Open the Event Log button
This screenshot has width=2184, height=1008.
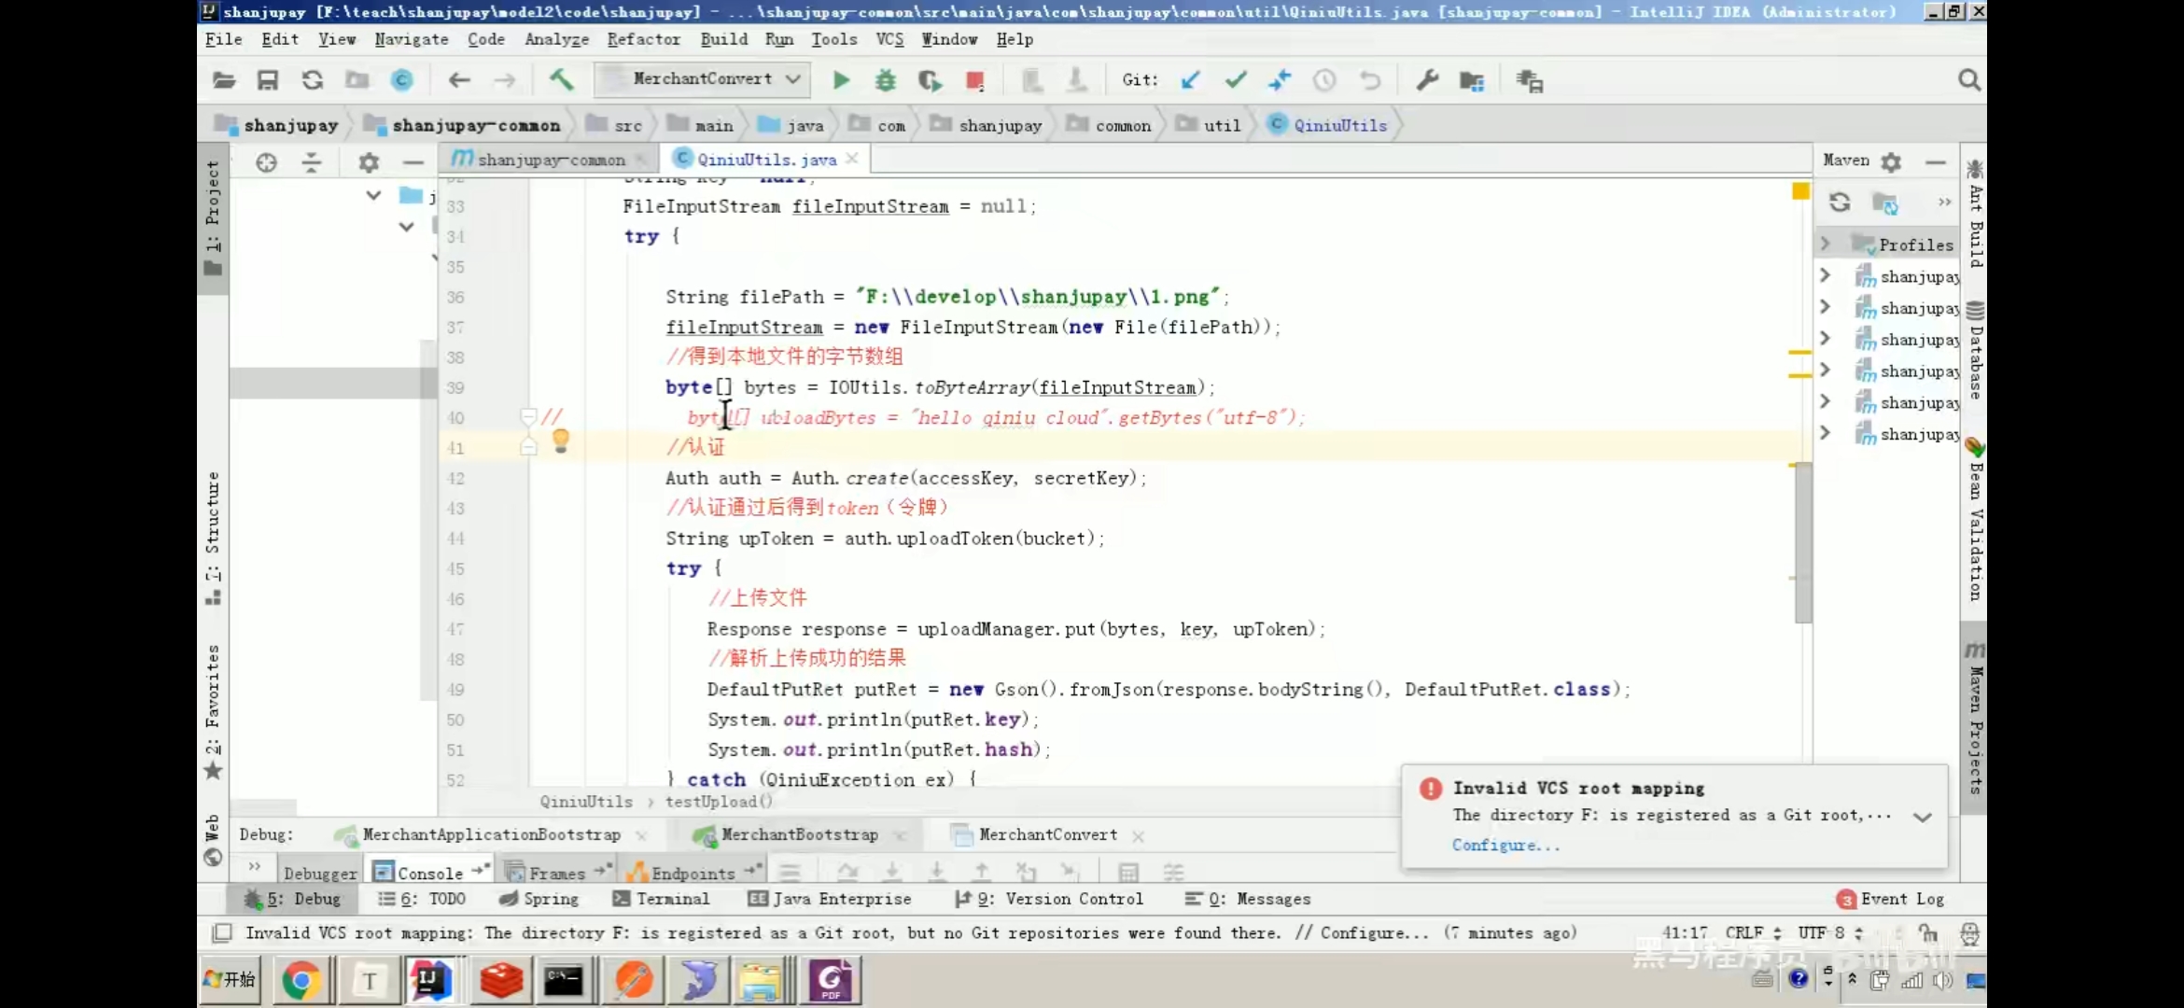[x=1891, y=899]
